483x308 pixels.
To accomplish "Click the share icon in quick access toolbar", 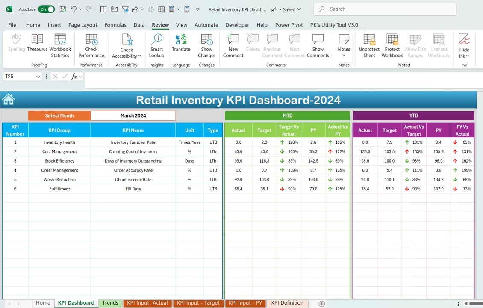I will (x=135, y=9).
